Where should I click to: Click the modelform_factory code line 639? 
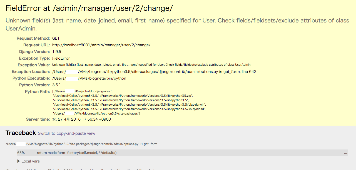(x=77, y=153)
